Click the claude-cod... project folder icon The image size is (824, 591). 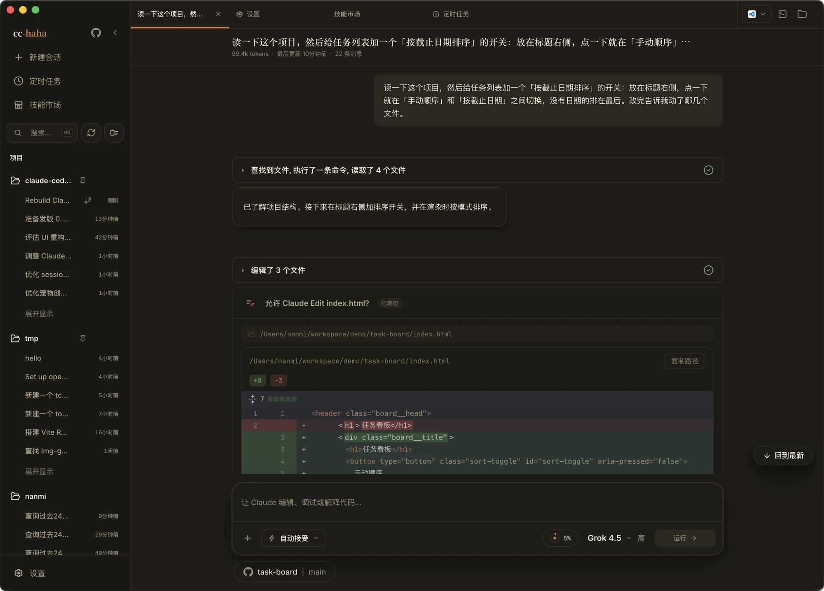[x=15, y=181]
